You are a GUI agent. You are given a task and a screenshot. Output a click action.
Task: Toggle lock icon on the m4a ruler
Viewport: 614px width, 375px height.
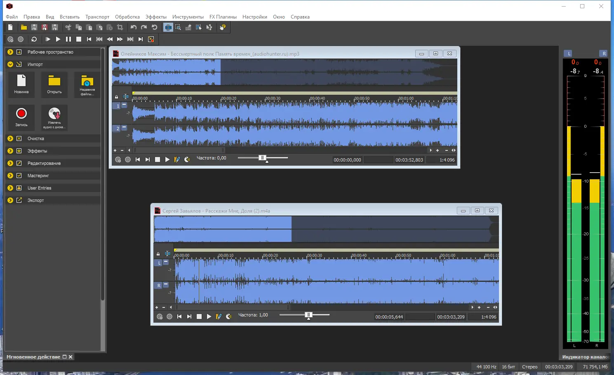[x=158, y=253]
